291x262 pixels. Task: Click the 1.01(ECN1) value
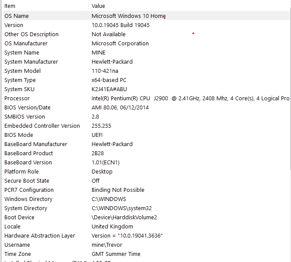point(106,163)
